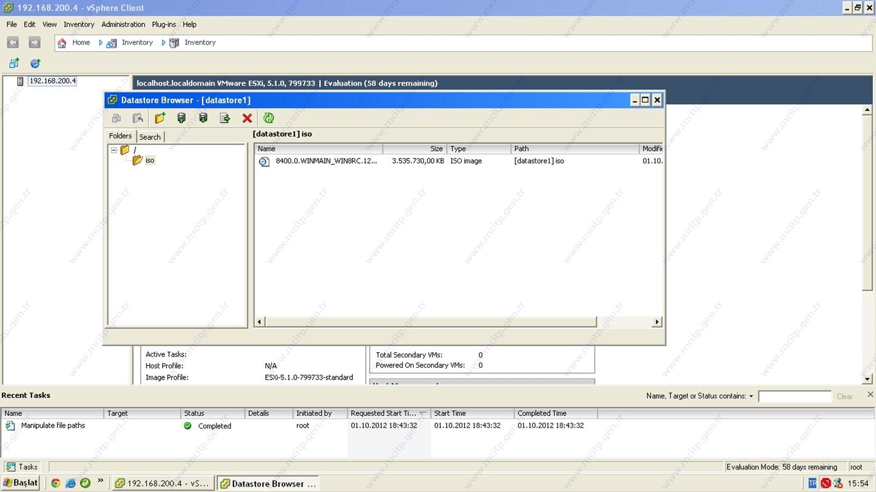Click the Tasks button in status bar
This screenshot has width=876, height=492.
23,467
